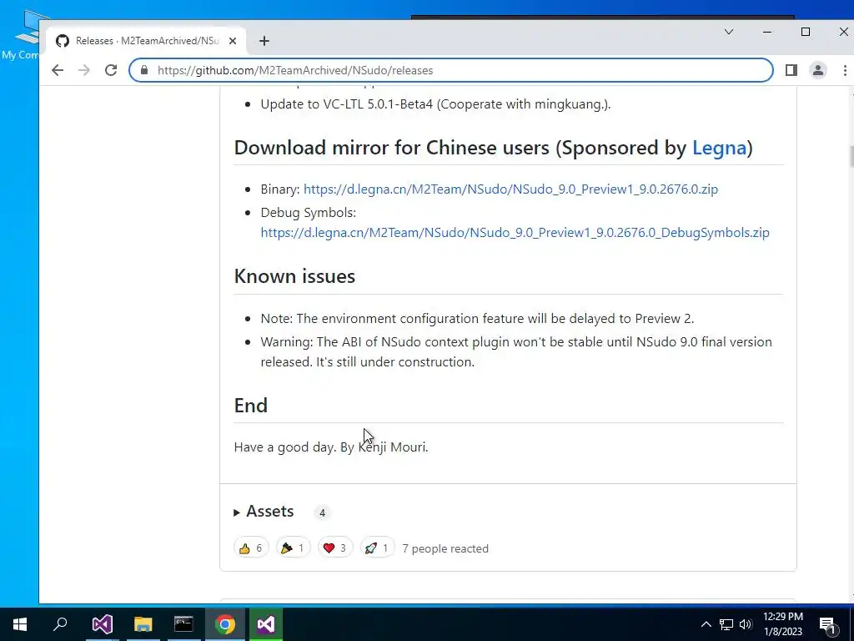Click the volume speaker tray icon
This screenshot has width=854, height=641.
click(x=746, y=624)
